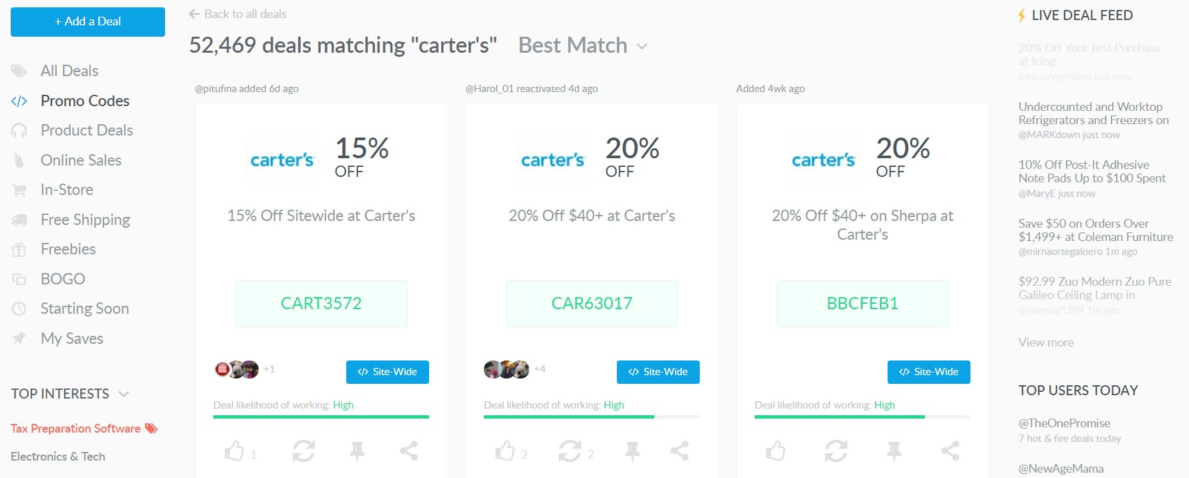
Task: Click the Site-Wide button on the BBCFEB1 deal
Action: 928,372
